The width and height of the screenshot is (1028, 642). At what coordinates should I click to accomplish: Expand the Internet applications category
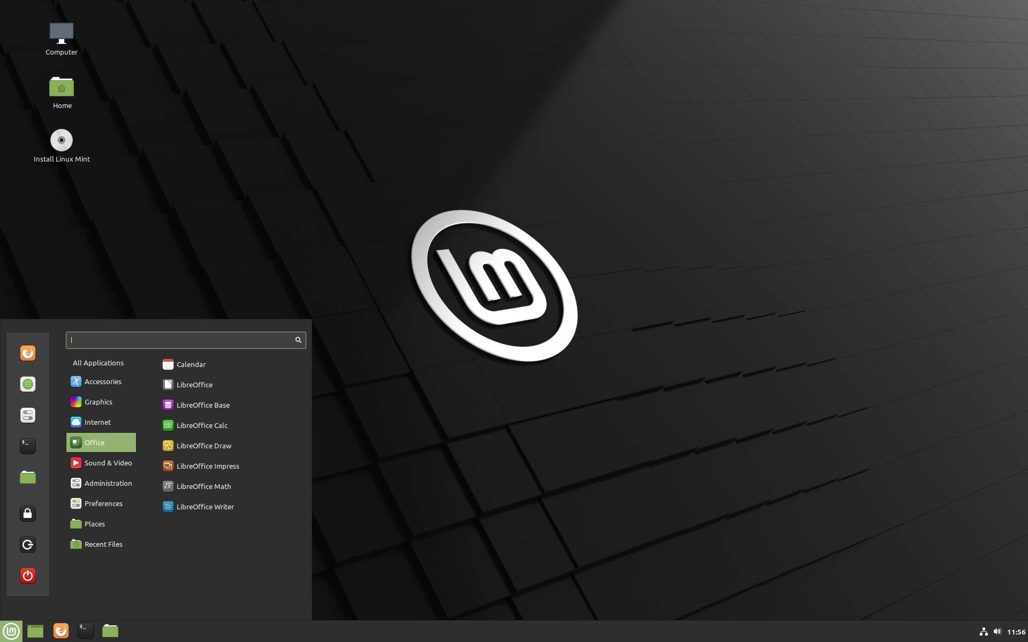point(97,422)
